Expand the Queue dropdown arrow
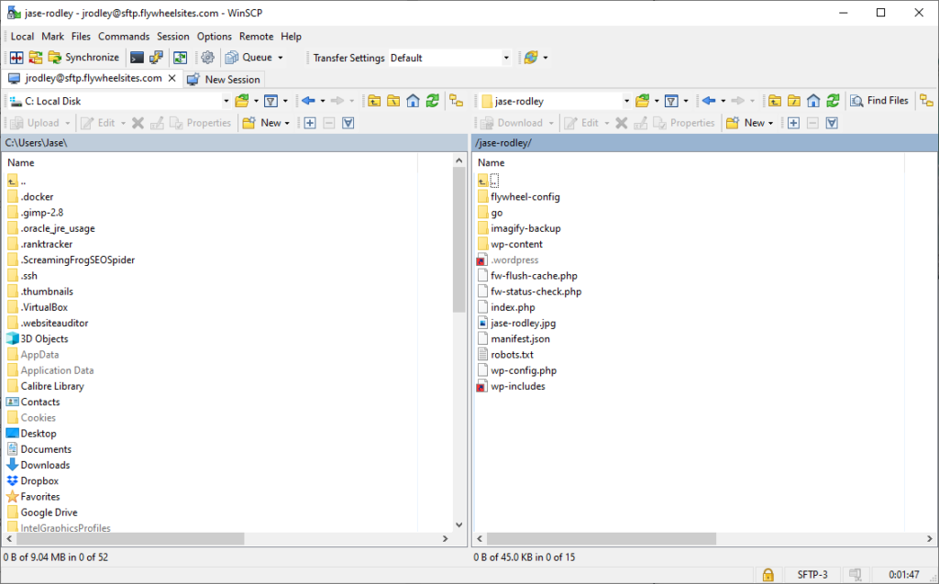Viewport: 939px width, 584px height. [x=281, y=58]
